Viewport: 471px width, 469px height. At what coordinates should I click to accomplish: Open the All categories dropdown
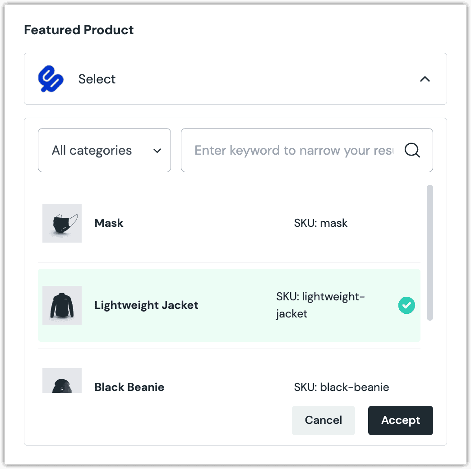pos(104,150)
